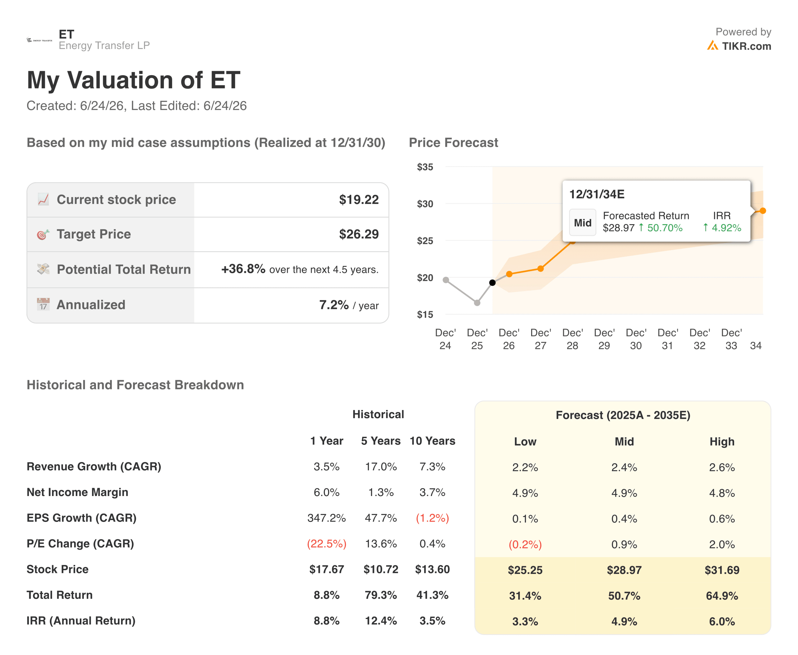Image resolution: width=798 pixels, height=655 pixels.
Task: Click the target icon beside Target Price
Action: click(43, 234)
